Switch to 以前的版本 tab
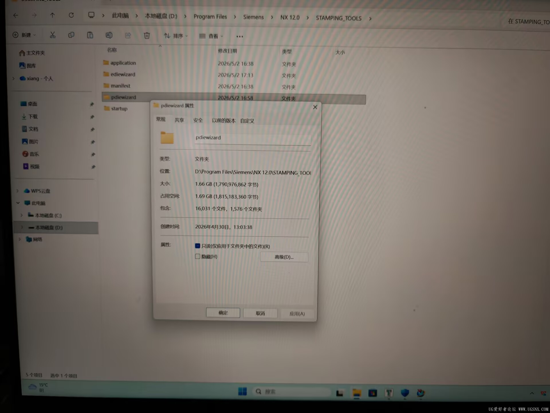This screenshot has width=550, height=413. (224, 120)
